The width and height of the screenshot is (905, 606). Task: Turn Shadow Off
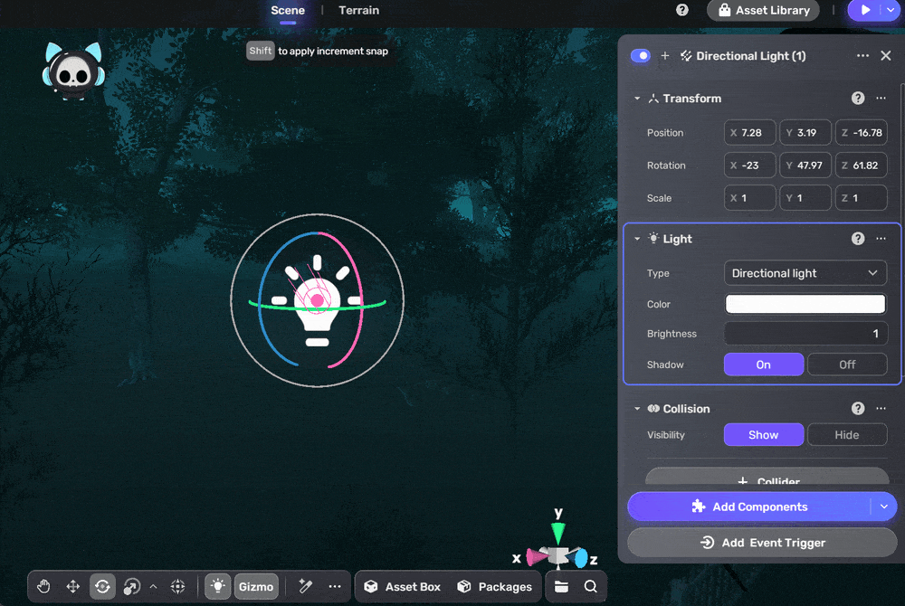pyautogui.click(x=846, y=365)
